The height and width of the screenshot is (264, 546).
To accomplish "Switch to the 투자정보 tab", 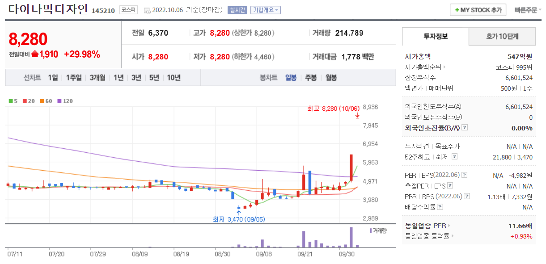I will 436,36.
